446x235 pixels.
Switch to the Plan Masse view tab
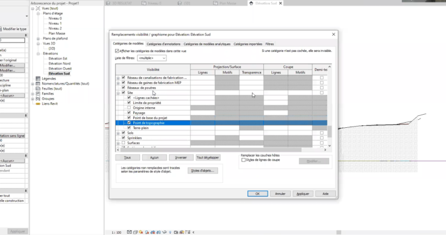[x=226, y=3]
